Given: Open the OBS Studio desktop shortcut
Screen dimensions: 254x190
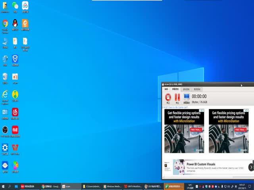Looking at the screenshot, I should [x=5, y=130].
